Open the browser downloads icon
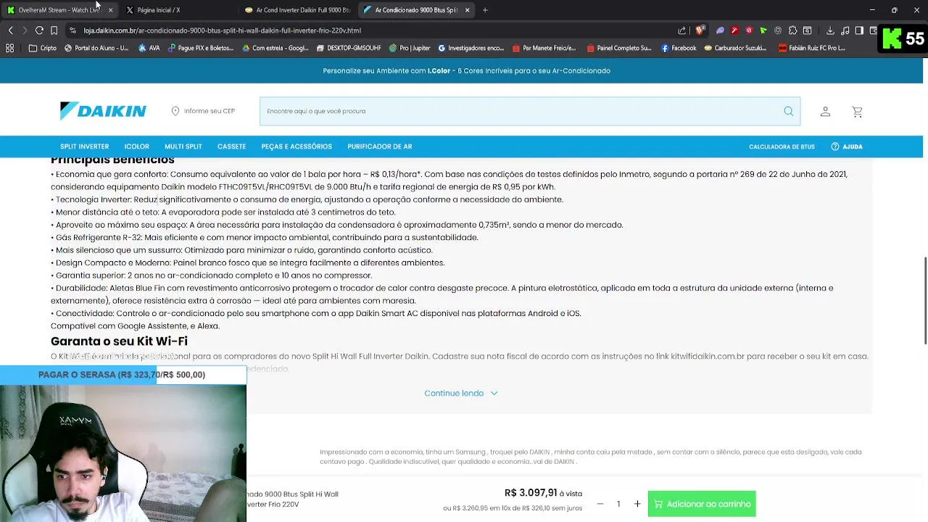This screenshot has width=928, height=522. (830, 30)
